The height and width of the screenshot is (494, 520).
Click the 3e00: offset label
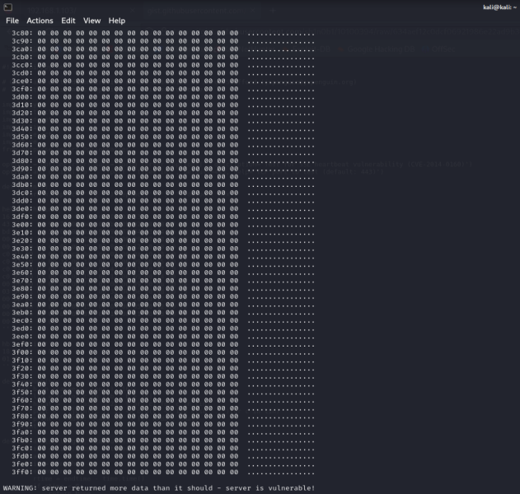click(x=22, y=225)
